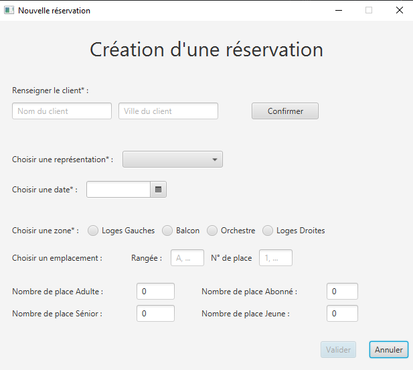Edit the Nombre de place Adulte field

click(155, 292)
